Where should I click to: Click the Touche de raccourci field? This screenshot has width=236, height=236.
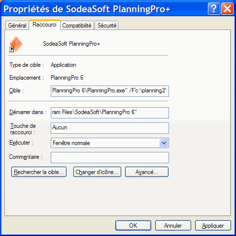[x=110, y=128]
